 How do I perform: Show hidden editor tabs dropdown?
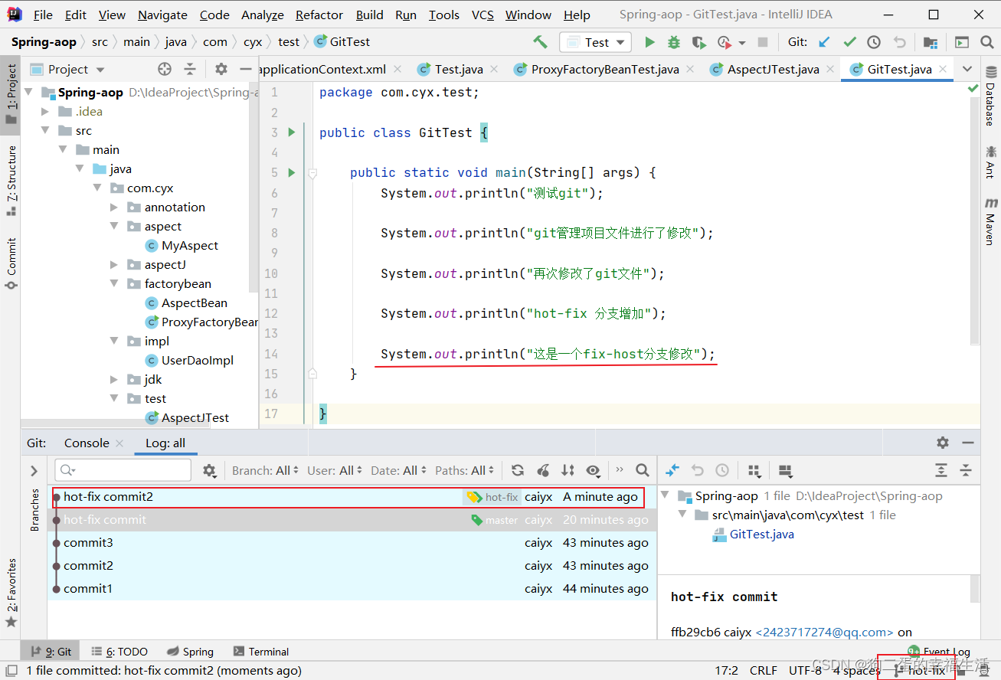pos(967,69)
